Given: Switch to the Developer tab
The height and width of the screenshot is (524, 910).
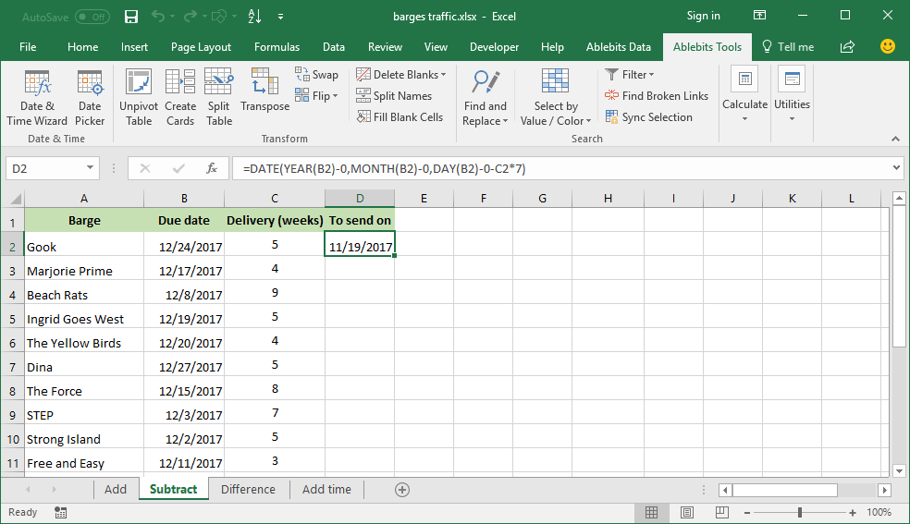Looking at the screenshot, I should coord(494,47).
